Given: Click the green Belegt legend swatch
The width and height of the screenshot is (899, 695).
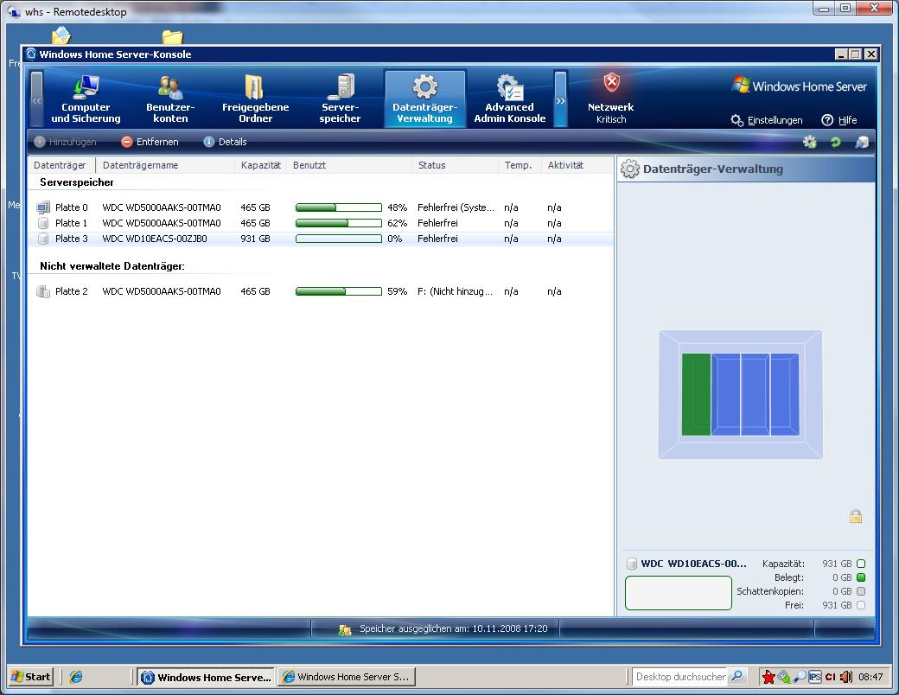Looking at the screenshot, I should pos(861,577).
